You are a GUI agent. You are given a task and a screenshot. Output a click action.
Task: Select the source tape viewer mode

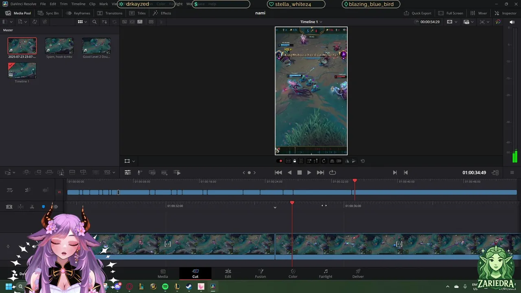pos(132,22)
